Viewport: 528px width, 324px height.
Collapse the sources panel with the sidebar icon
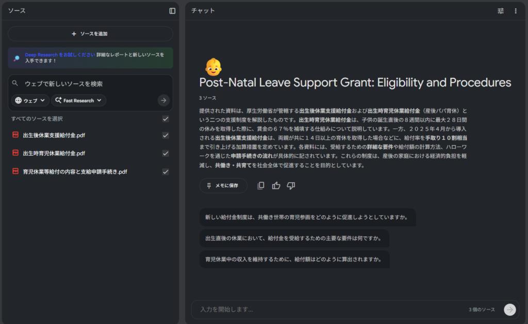pos(172,11)
